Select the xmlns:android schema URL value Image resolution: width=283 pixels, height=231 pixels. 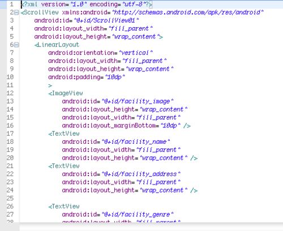188,12
